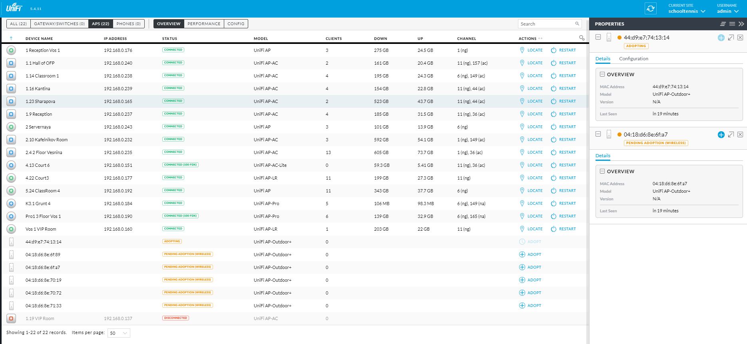Restart the 2.4 2 Floor Vesnina AP

[563, 152]
